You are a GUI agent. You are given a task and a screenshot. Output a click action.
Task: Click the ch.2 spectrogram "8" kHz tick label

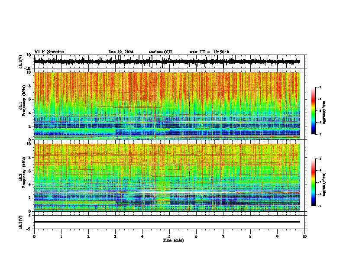(30, 158)
